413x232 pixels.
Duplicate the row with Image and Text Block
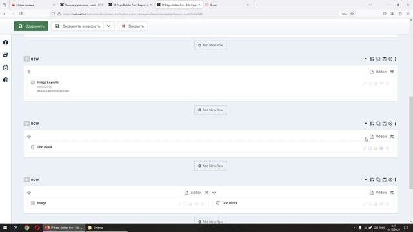(378, 180)
